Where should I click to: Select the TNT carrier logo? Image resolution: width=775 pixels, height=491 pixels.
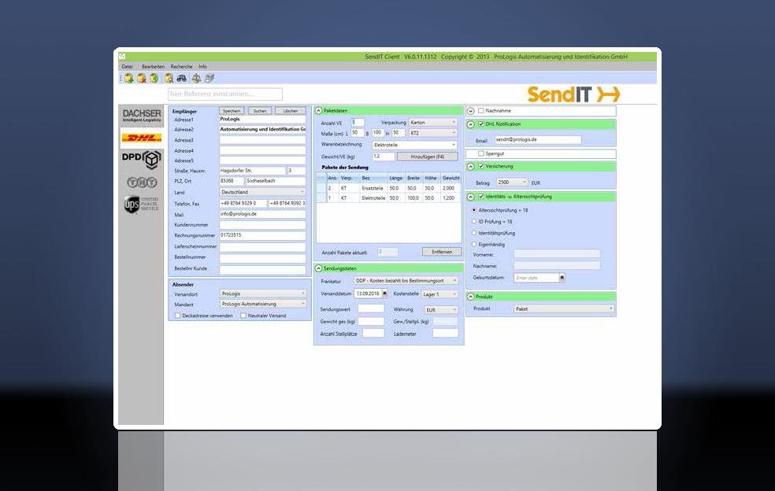[142, 183]
